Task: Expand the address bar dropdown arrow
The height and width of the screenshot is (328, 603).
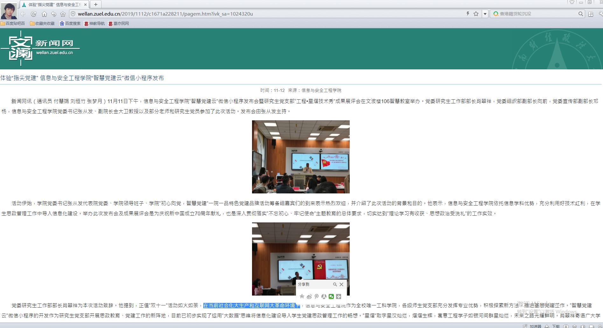Action: point(485,14)
